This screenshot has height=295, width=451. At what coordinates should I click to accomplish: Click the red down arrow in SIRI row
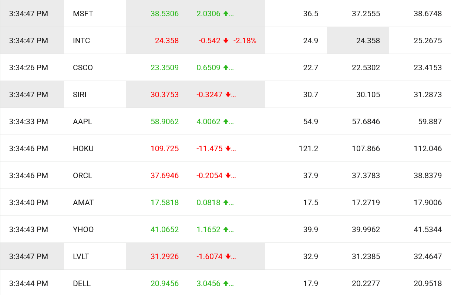pyautogui.click(x=228, y=95)
